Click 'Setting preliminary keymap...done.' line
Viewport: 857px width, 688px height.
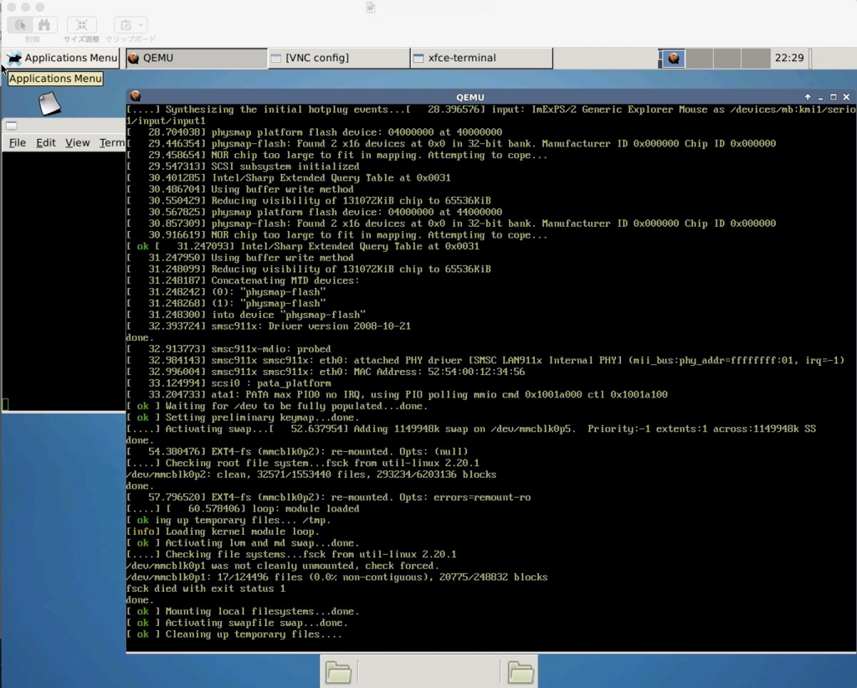point(243,418)
